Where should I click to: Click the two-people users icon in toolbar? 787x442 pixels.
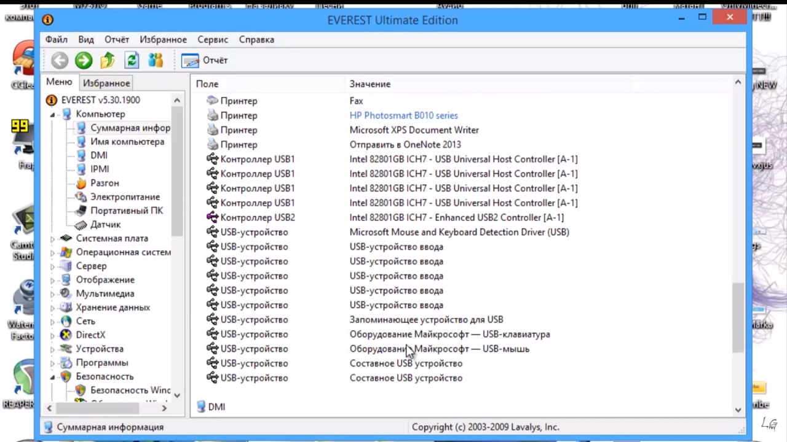point(156,60)
